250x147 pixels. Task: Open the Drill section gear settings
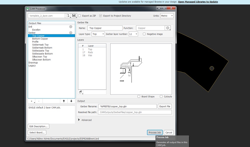[x=71, y=27]
